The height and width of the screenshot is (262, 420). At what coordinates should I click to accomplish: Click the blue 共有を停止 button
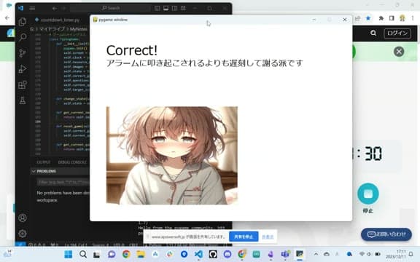click(x=244, y=237)
